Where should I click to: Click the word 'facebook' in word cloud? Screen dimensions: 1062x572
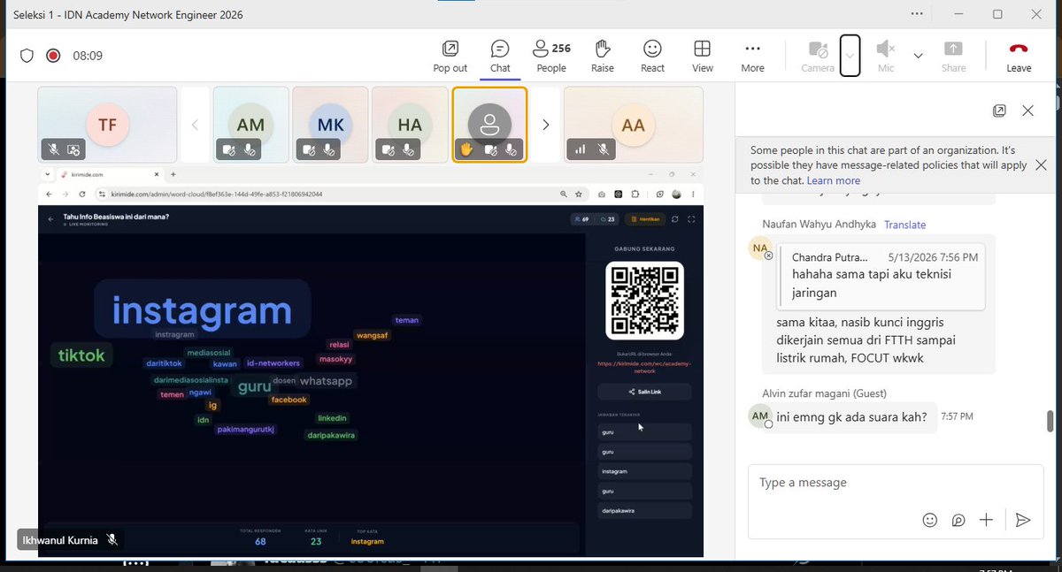pos(289,400)
